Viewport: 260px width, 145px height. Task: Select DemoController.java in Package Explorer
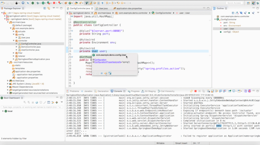(x=31, y=47)
